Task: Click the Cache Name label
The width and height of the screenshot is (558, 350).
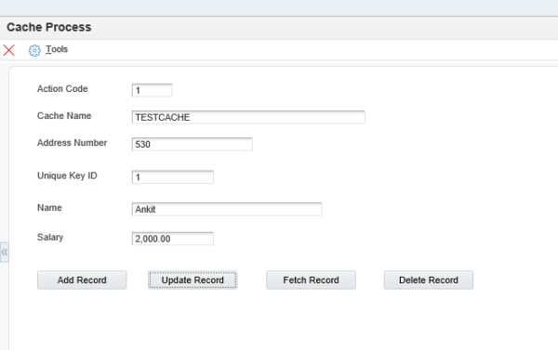Action: click(64, 116)
